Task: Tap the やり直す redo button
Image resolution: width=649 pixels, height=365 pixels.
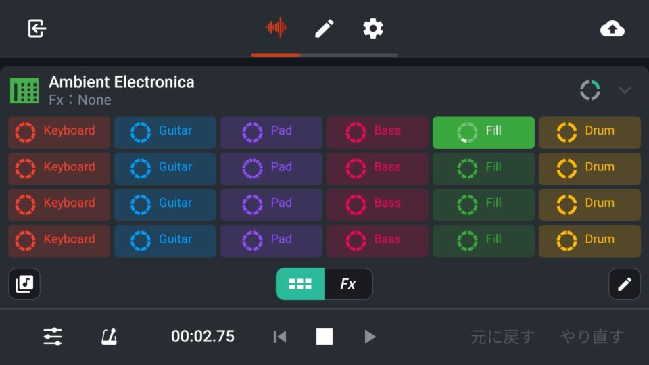Action: [x=592, y=337]
